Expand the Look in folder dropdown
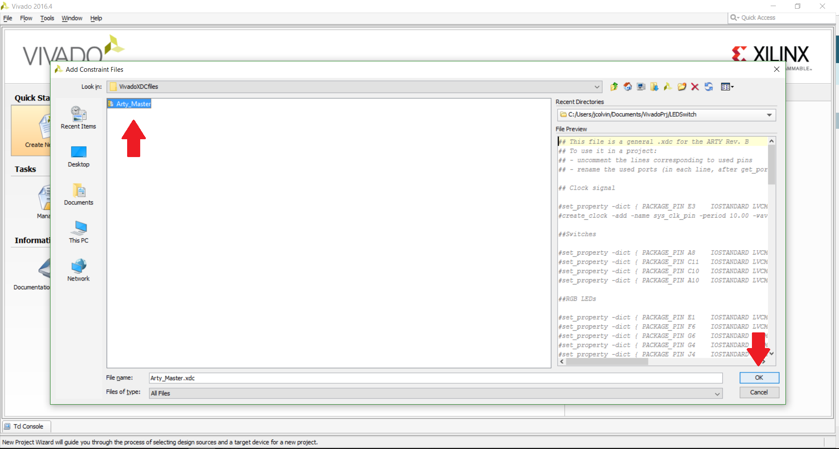Screen dimensions: 839x449 tap(597, 87)
